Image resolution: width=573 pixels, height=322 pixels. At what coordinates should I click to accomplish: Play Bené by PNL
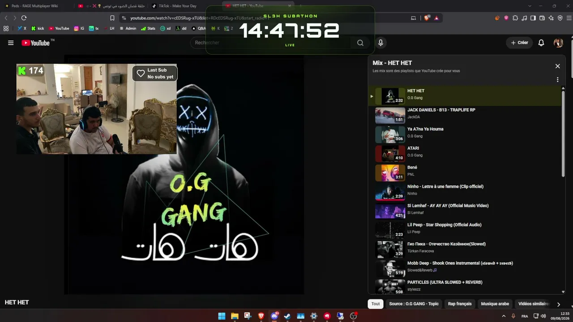(x=466, y=173)
